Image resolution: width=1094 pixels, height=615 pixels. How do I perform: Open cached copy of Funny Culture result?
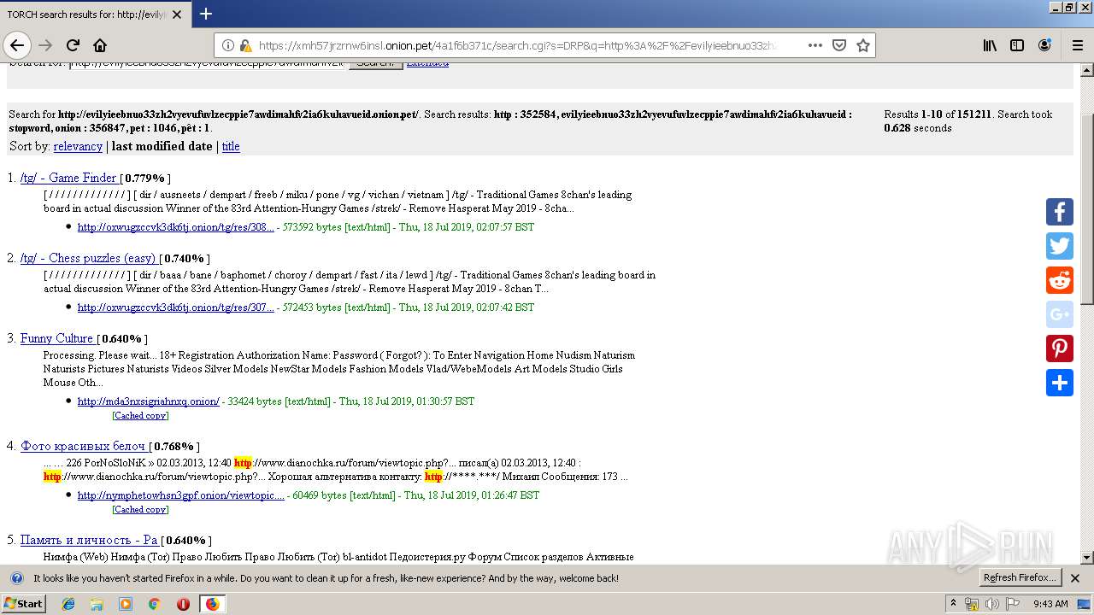(140, 416)
